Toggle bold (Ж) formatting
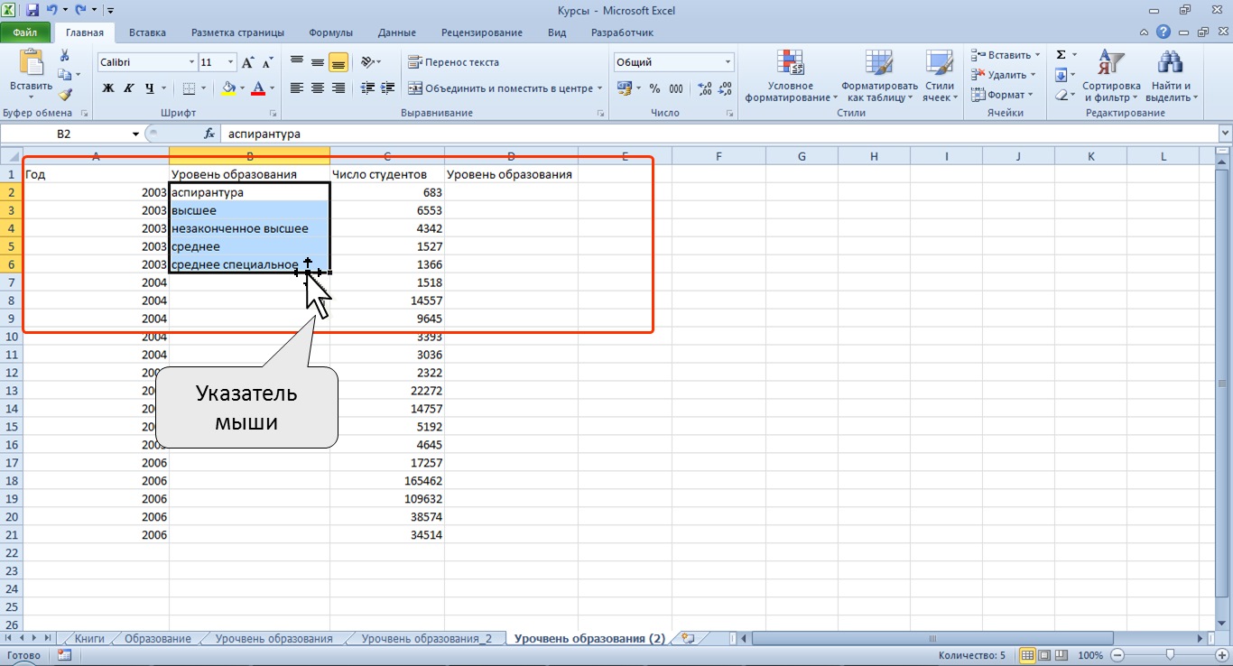1233x666 pixels. (108, 88)
